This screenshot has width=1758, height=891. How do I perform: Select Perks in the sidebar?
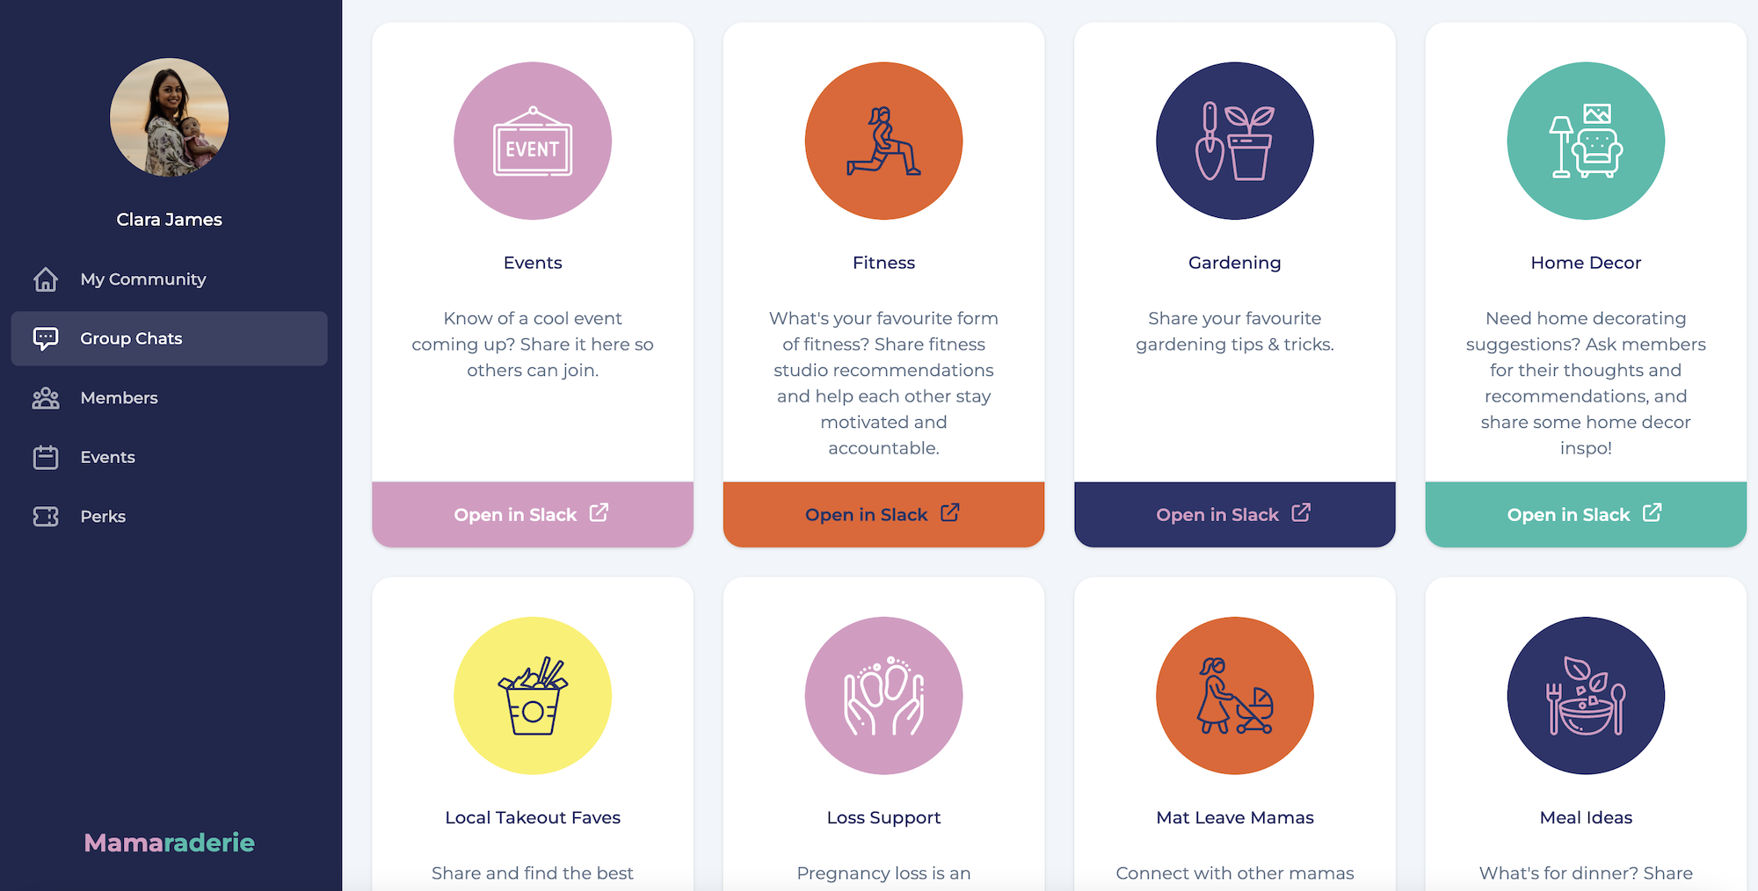169,517
